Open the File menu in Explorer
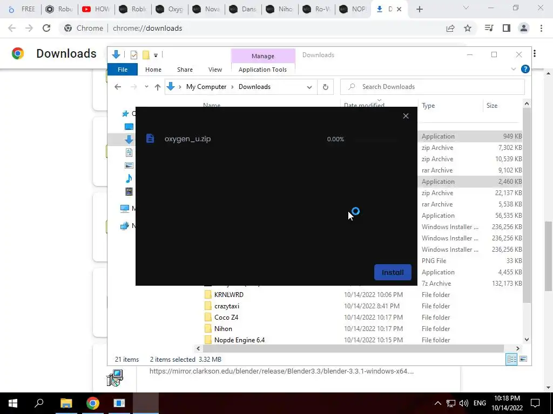 click(x=123, y=70)
